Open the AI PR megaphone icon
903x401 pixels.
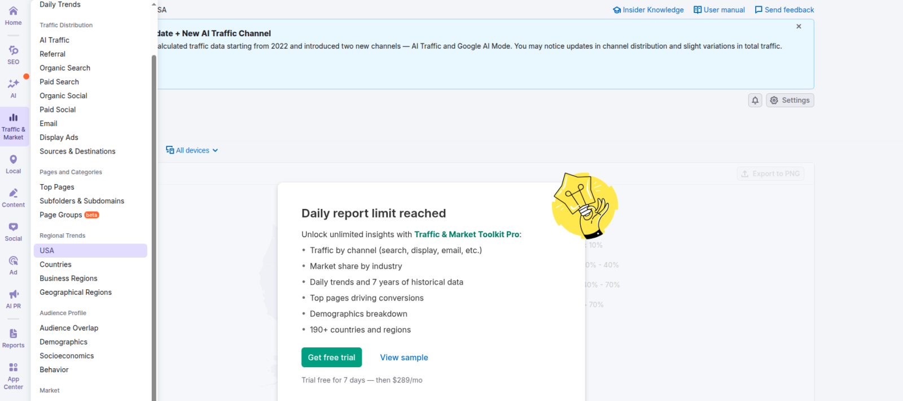coord(14,298)
